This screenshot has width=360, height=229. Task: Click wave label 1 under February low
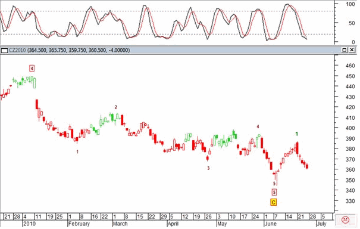(x=77, y=152)
